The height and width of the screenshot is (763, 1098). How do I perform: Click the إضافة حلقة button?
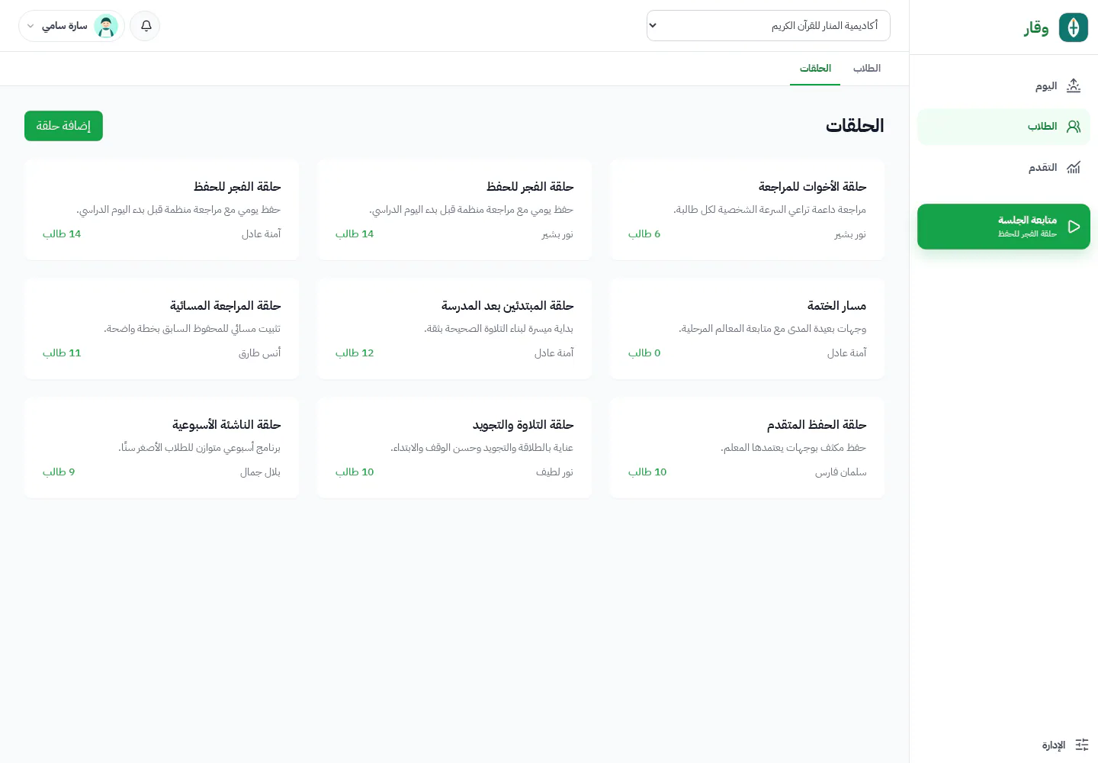pos(63,126)
